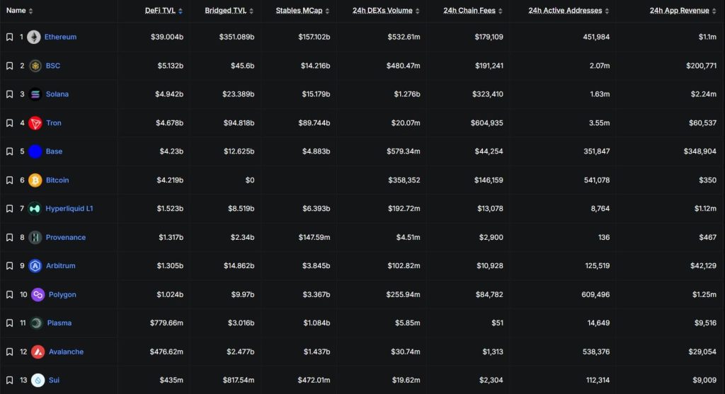Click the Solana logo icon
725x394 pixels.
tap(35, 94)
